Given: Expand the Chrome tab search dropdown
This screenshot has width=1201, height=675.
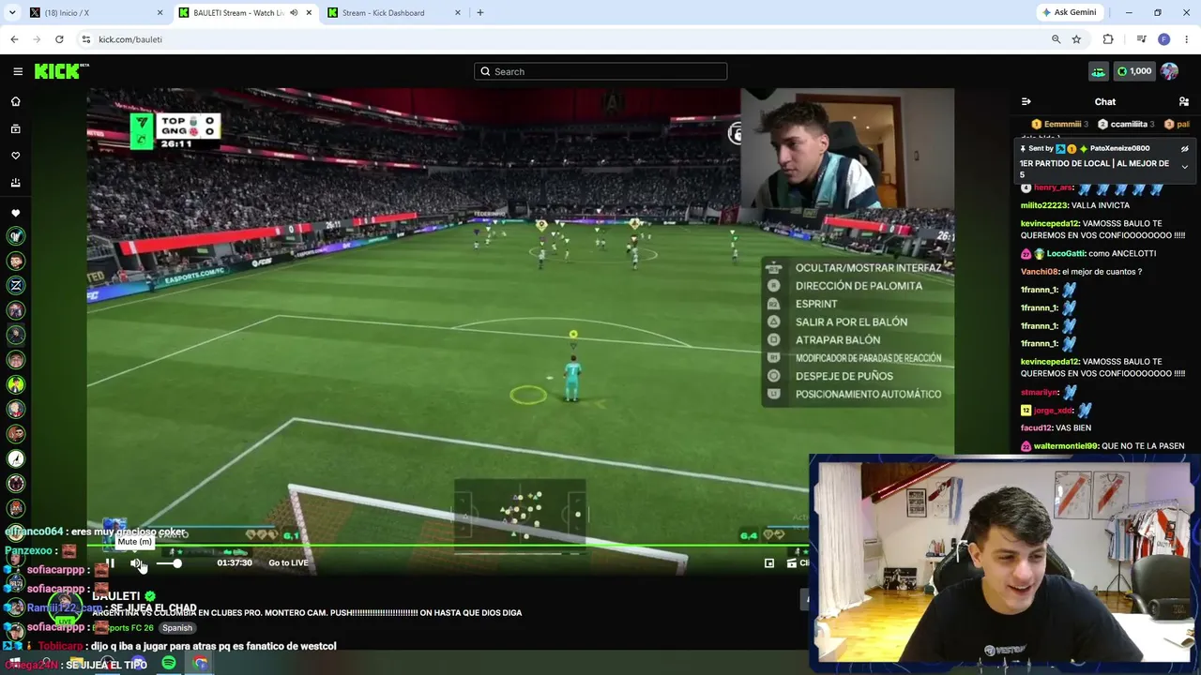Looking at the screenshot, I should (12, 13).
